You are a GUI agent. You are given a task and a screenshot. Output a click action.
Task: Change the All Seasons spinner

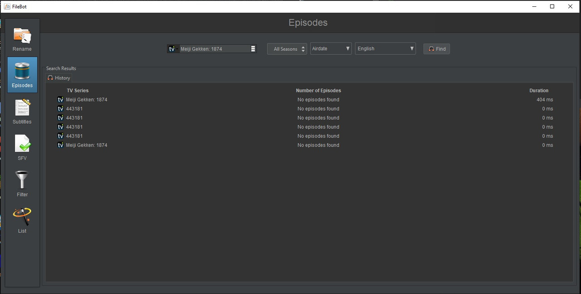click(x=287, y=49)
